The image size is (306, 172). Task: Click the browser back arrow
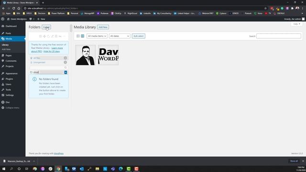point(3,9)
